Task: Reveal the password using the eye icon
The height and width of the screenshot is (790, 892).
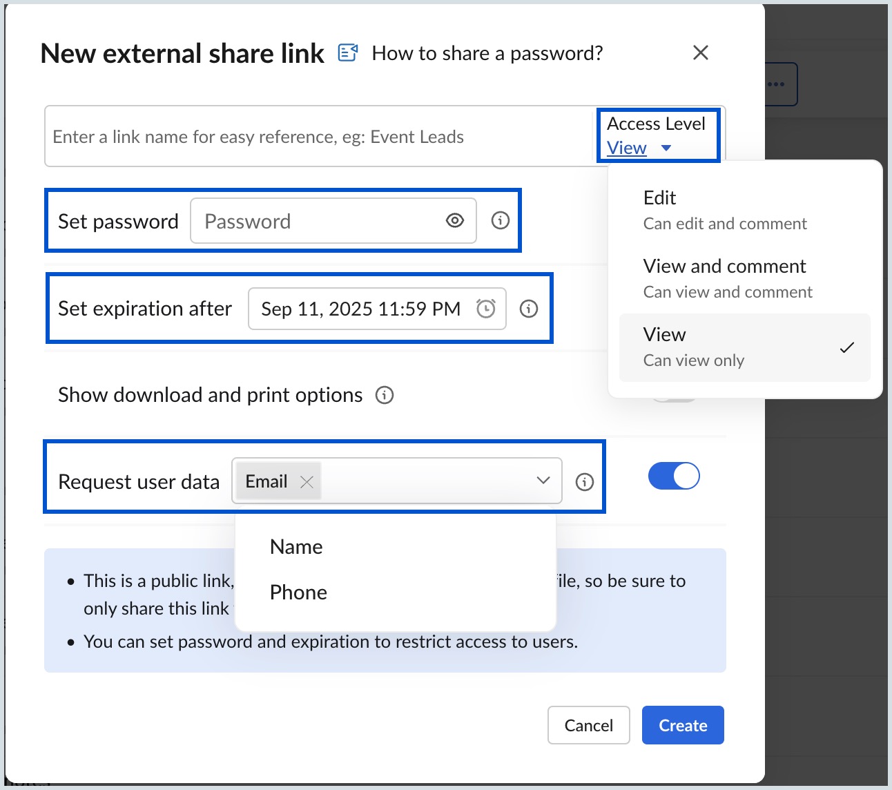Action: coord(454,220)
